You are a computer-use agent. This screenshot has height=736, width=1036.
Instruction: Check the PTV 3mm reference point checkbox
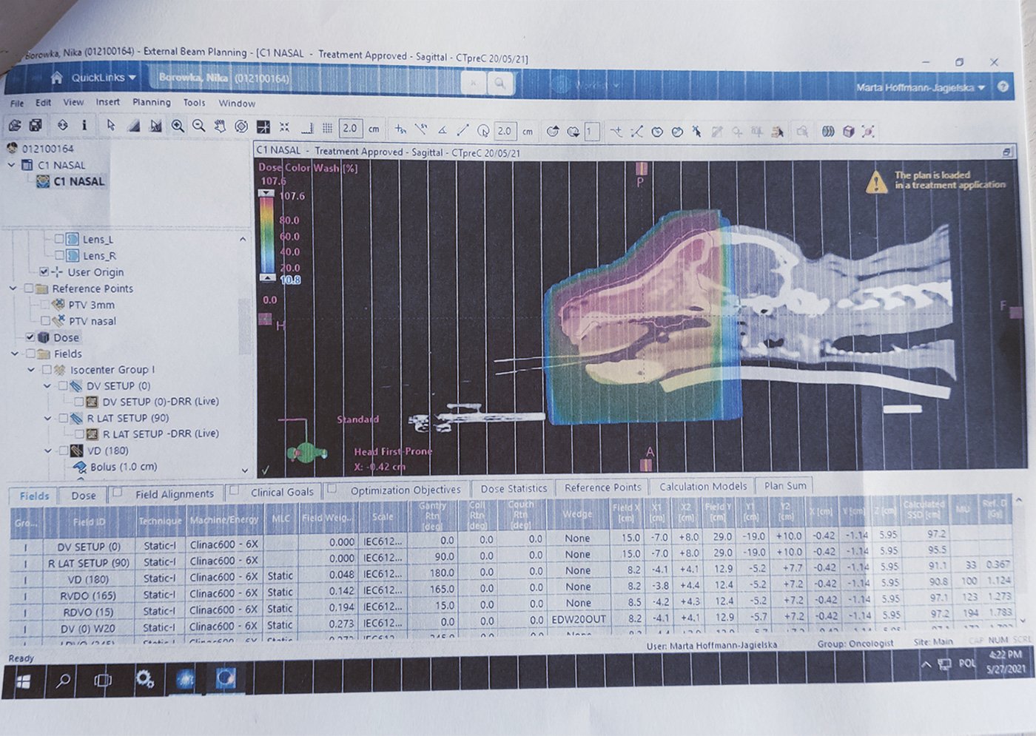pos(44,304)
